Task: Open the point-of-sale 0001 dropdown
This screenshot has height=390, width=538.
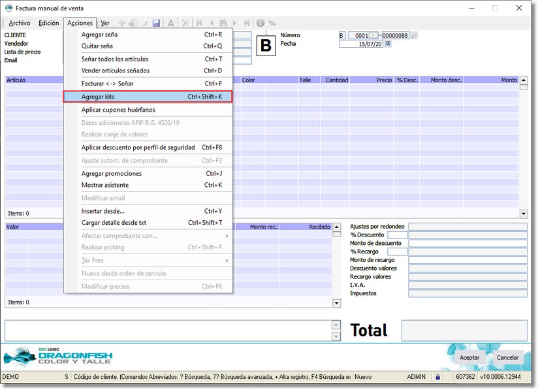Action: coord(374,35)
